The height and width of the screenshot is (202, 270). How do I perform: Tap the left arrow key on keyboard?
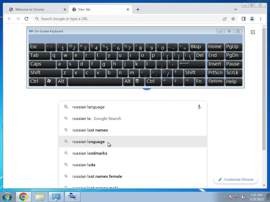[x=167, y=82]
